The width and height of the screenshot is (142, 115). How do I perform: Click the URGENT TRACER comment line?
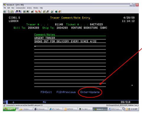pos(70,38)
